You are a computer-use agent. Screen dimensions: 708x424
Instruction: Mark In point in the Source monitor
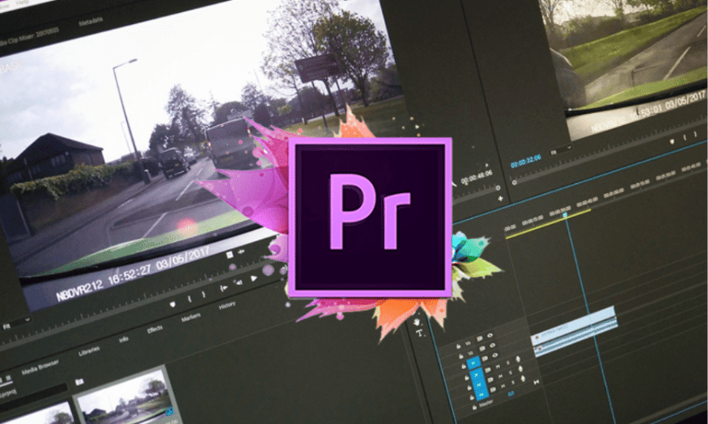[x=189, y=299]
